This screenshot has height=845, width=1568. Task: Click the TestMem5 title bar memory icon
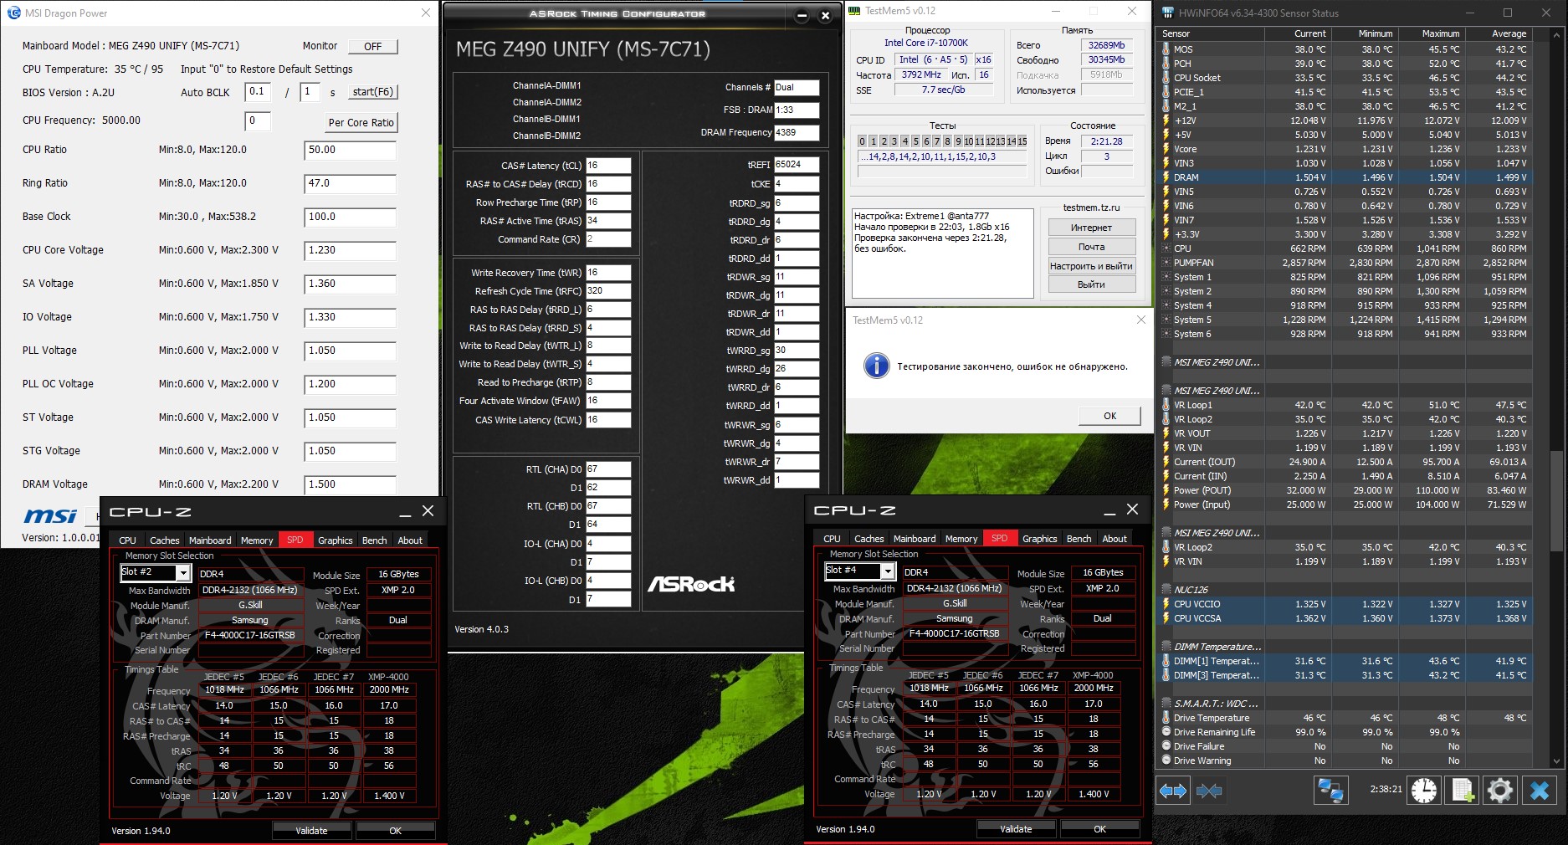pyautogui.click(x=854, y=11)
